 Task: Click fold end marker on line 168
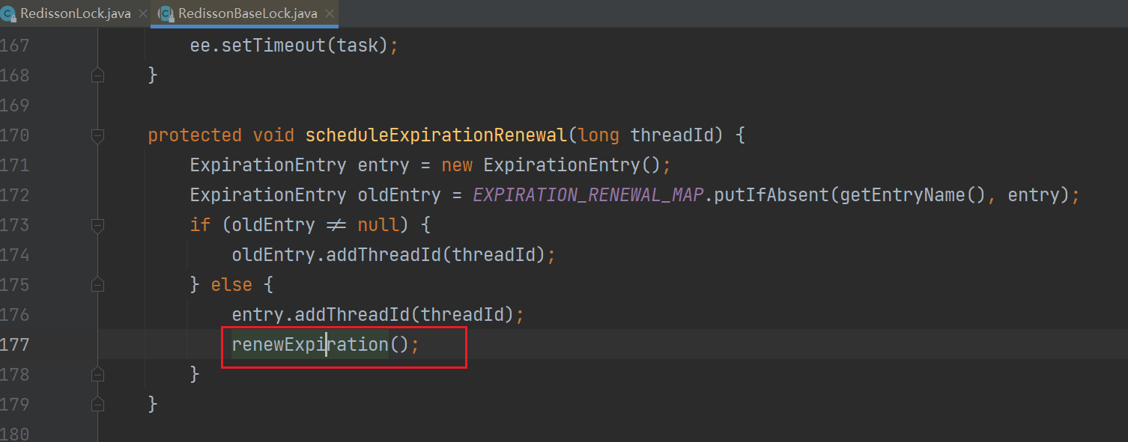pyautogui.click(x=97, y=76)
